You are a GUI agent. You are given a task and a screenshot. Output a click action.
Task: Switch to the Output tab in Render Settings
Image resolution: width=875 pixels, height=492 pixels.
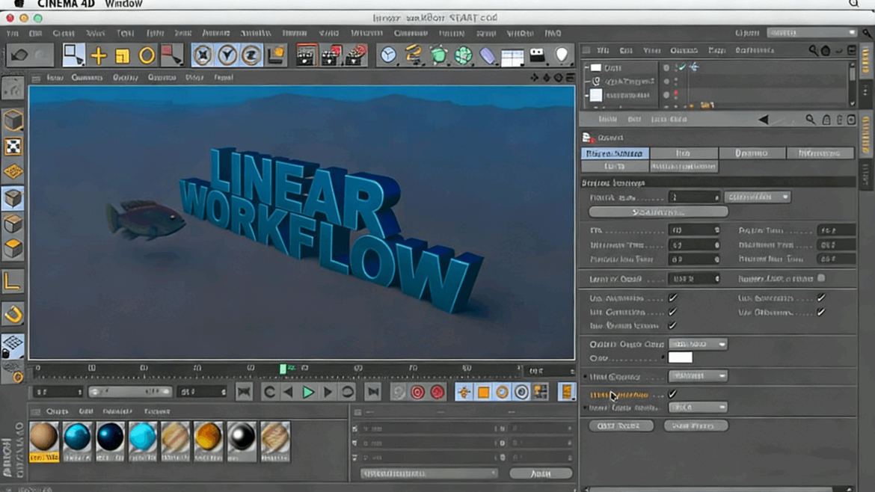tap(684, 153)
